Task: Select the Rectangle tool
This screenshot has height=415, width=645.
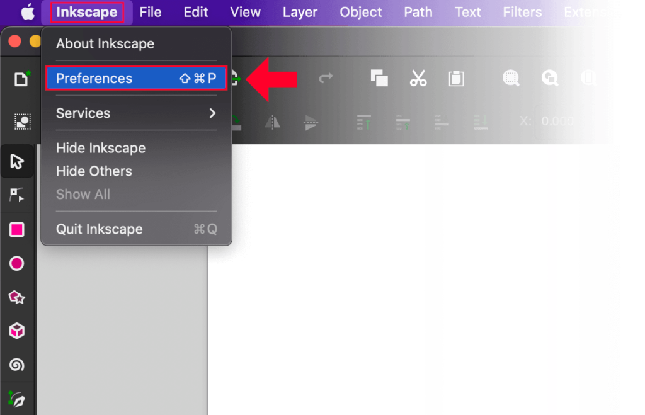Action: [x=17, y=229]
